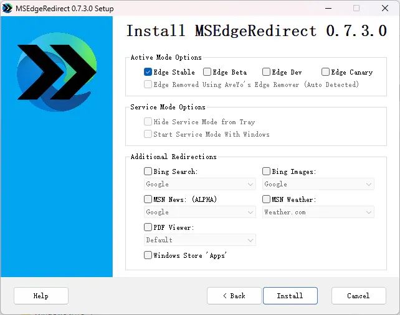Open the Bing Images engine dropdown
This screenshot has width=400, height=315.
click(318, 184)
